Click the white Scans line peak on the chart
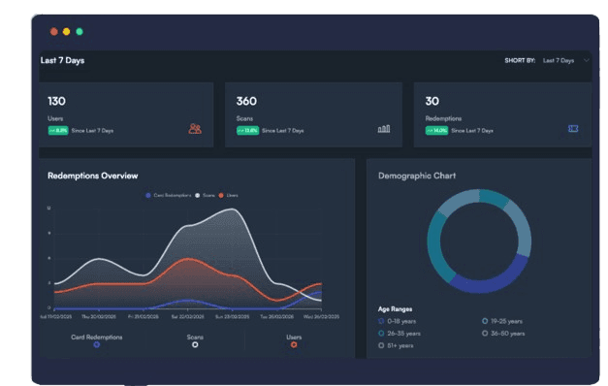This screenshot has height=386, width=608. [x=233, y=209]
